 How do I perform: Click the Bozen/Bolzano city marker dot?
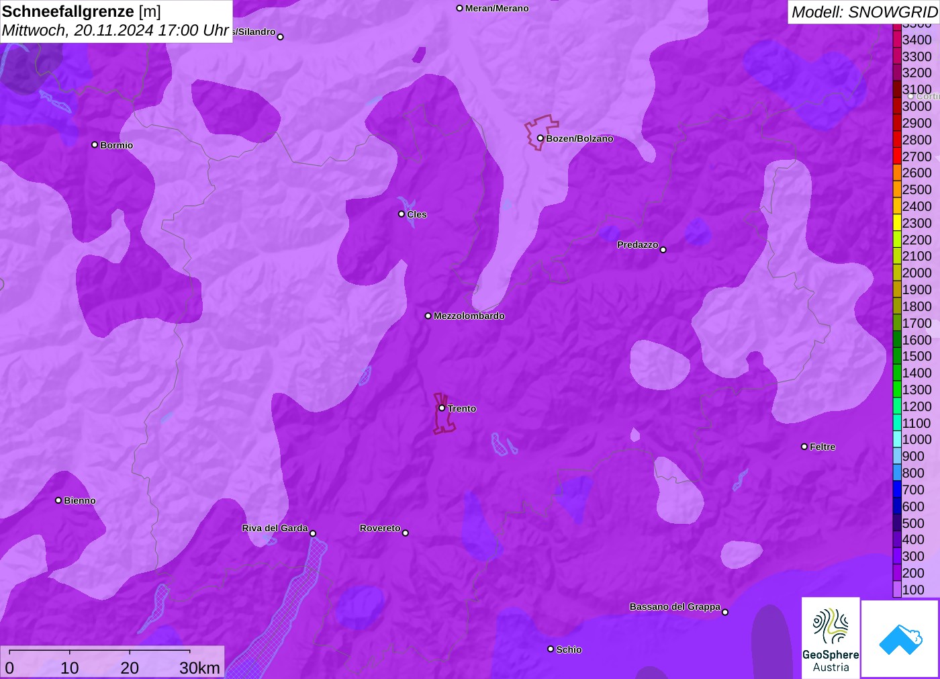(x=540, y=138)
